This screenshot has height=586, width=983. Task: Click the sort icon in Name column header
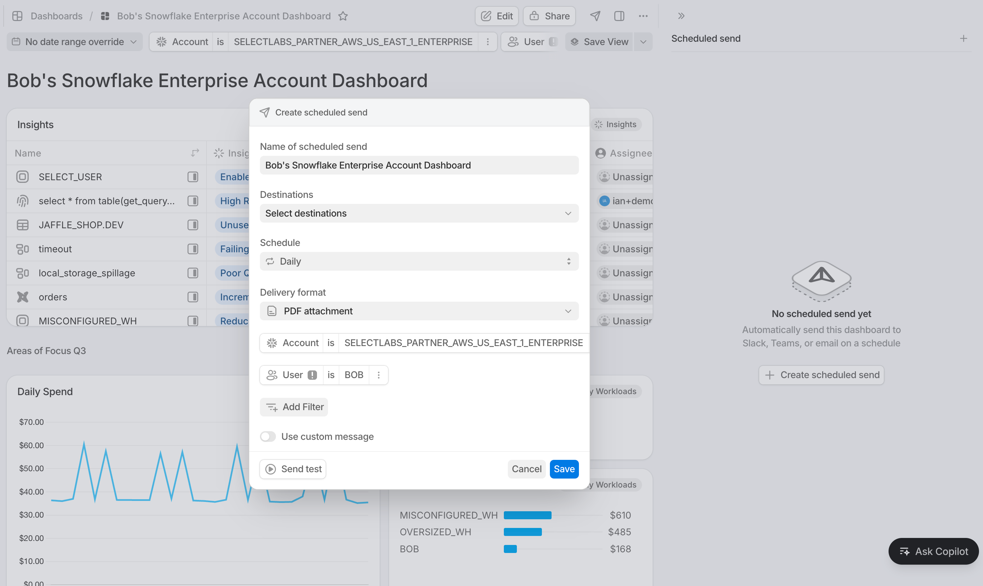pyautogui.click(x=195, y=153)
